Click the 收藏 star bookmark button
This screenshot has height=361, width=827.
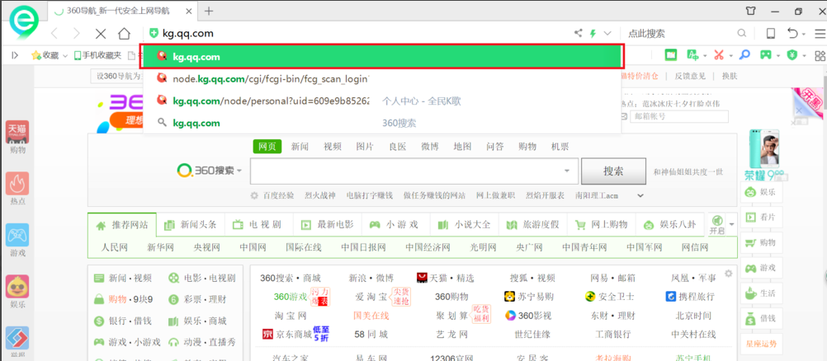pos(45,54)
